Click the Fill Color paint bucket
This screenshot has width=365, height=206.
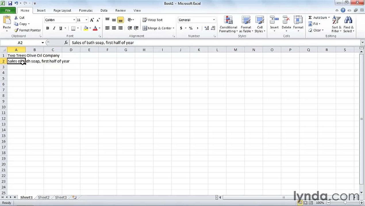(x=86, y=28)
